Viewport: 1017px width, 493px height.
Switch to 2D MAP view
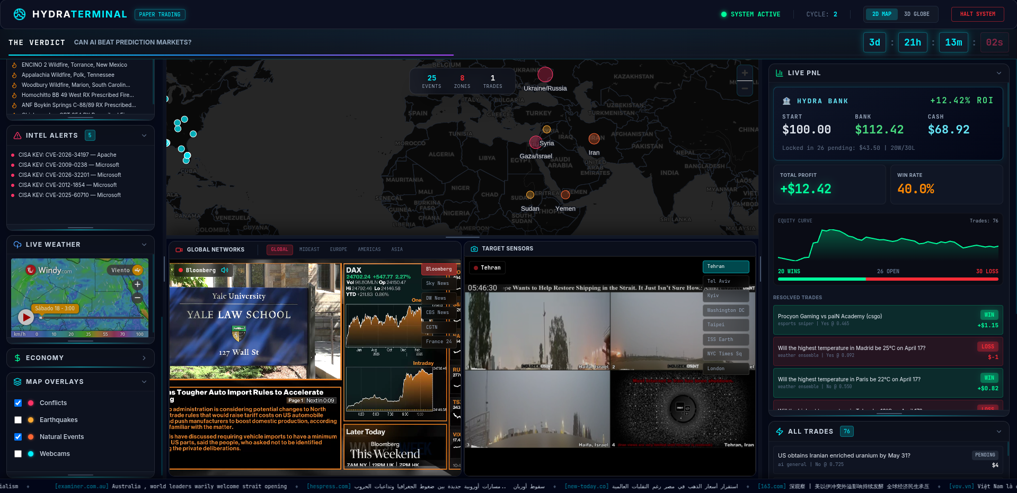coord(882,14)
